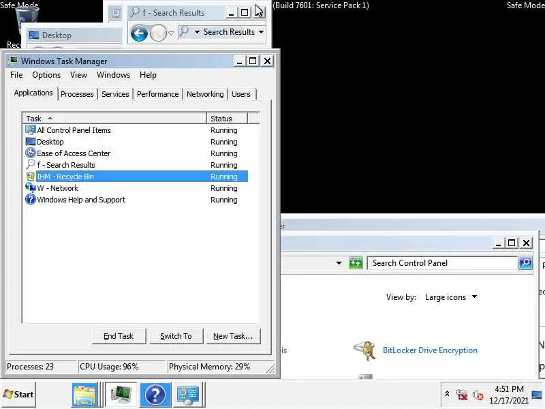Click the Back arrow in Search Results window
This screenshot has width=545, height=409.
[x=139, y=33]
